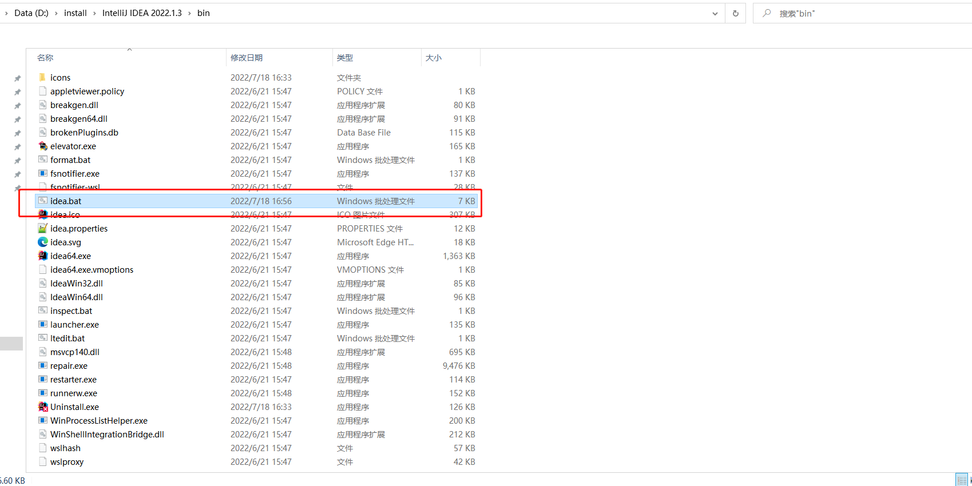Click the appletviewer.policy file icon
The width and height of the screenshot is (972, 486).
pyautogui.click(x=42, y=91)
